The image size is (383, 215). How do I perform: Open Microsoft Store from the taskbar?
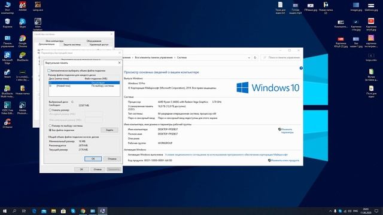coord(63,211)
